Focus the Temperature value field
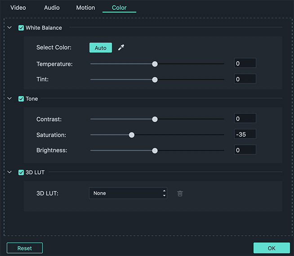This screenshot has width=294, height=256. click(x=245, y=63)
